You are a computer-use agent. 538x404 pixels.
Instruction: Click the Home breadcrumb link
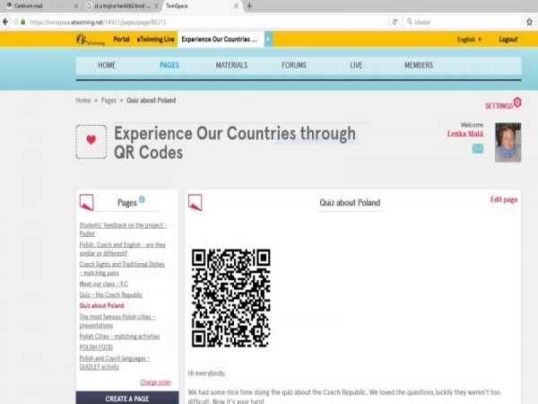[x=83, y=101]
